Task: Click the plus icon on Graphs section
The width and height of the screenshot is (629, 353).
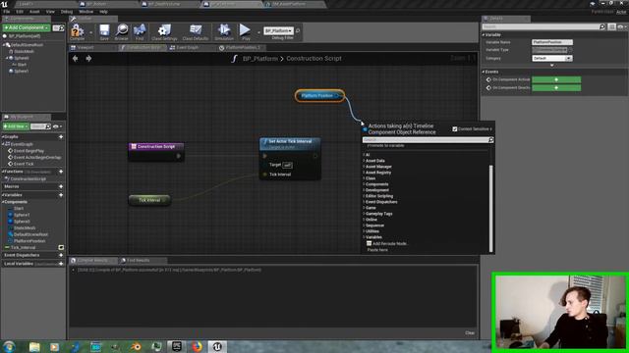Action: click(61, 137)
